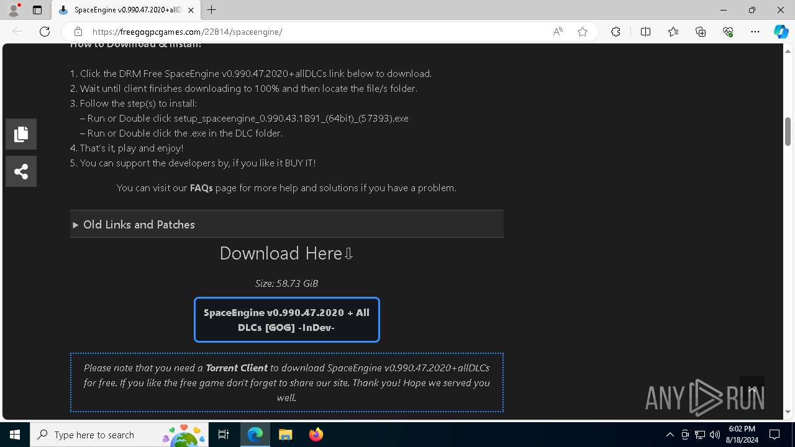Click the scrollbar down arrow
Screen dimensions: 795x447
pyautogui.click(x=788, y=412)
